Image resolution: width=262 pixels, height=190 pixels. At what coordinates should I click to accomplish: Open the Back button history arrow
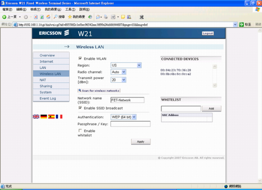(x=20, y=17)
